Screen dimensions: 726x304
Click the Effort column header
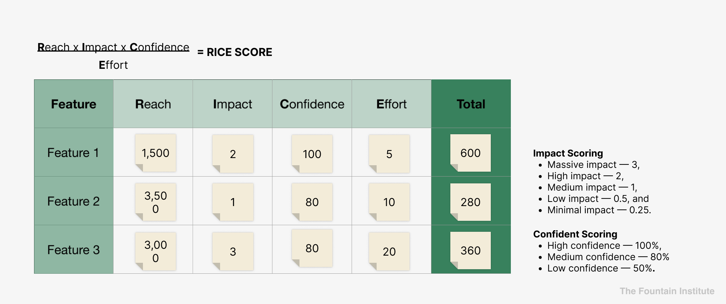pos(391,104)
